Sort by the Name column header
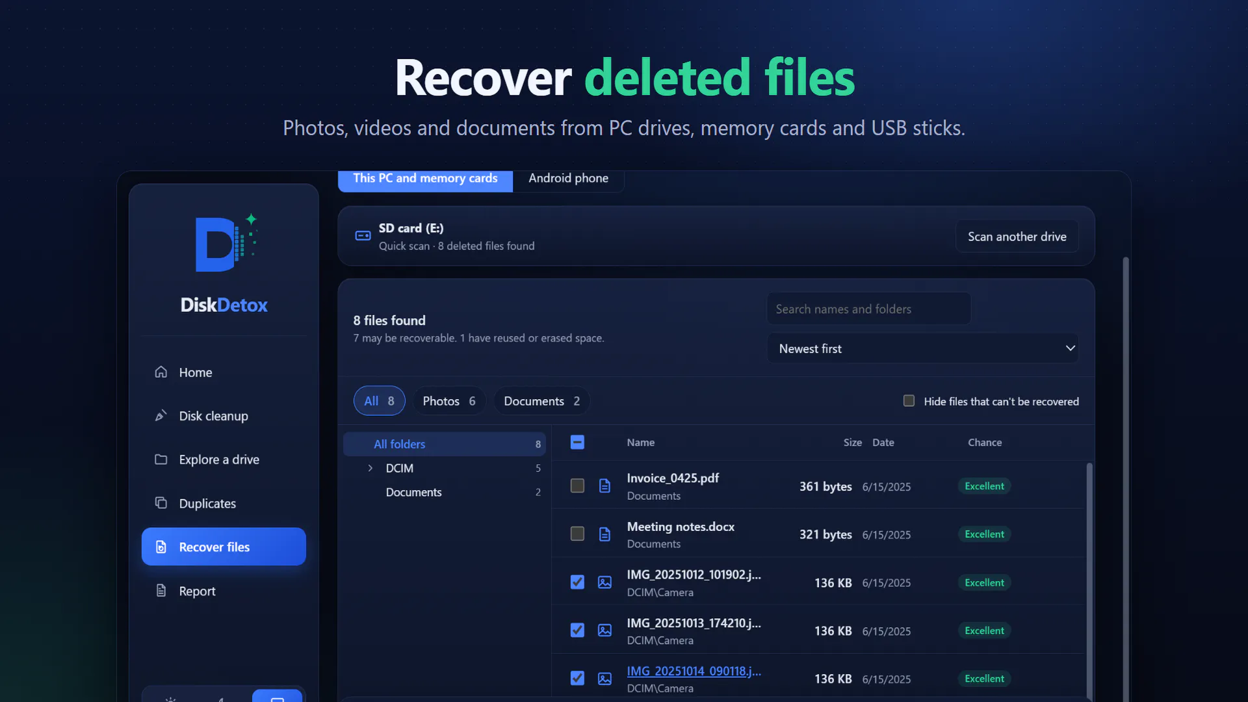 click(x=640, y=442)
